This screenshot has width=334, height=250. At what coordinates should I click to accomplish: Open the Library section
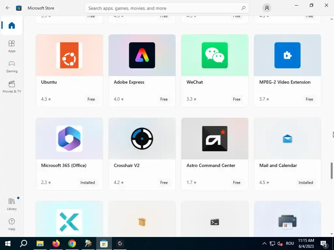pos(12,204)
